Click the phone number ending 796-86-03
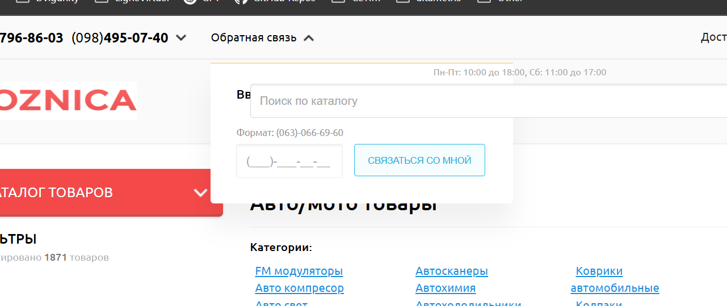Image resolution: width=727 pixels, height=306 pixels. tap(31, 38)
